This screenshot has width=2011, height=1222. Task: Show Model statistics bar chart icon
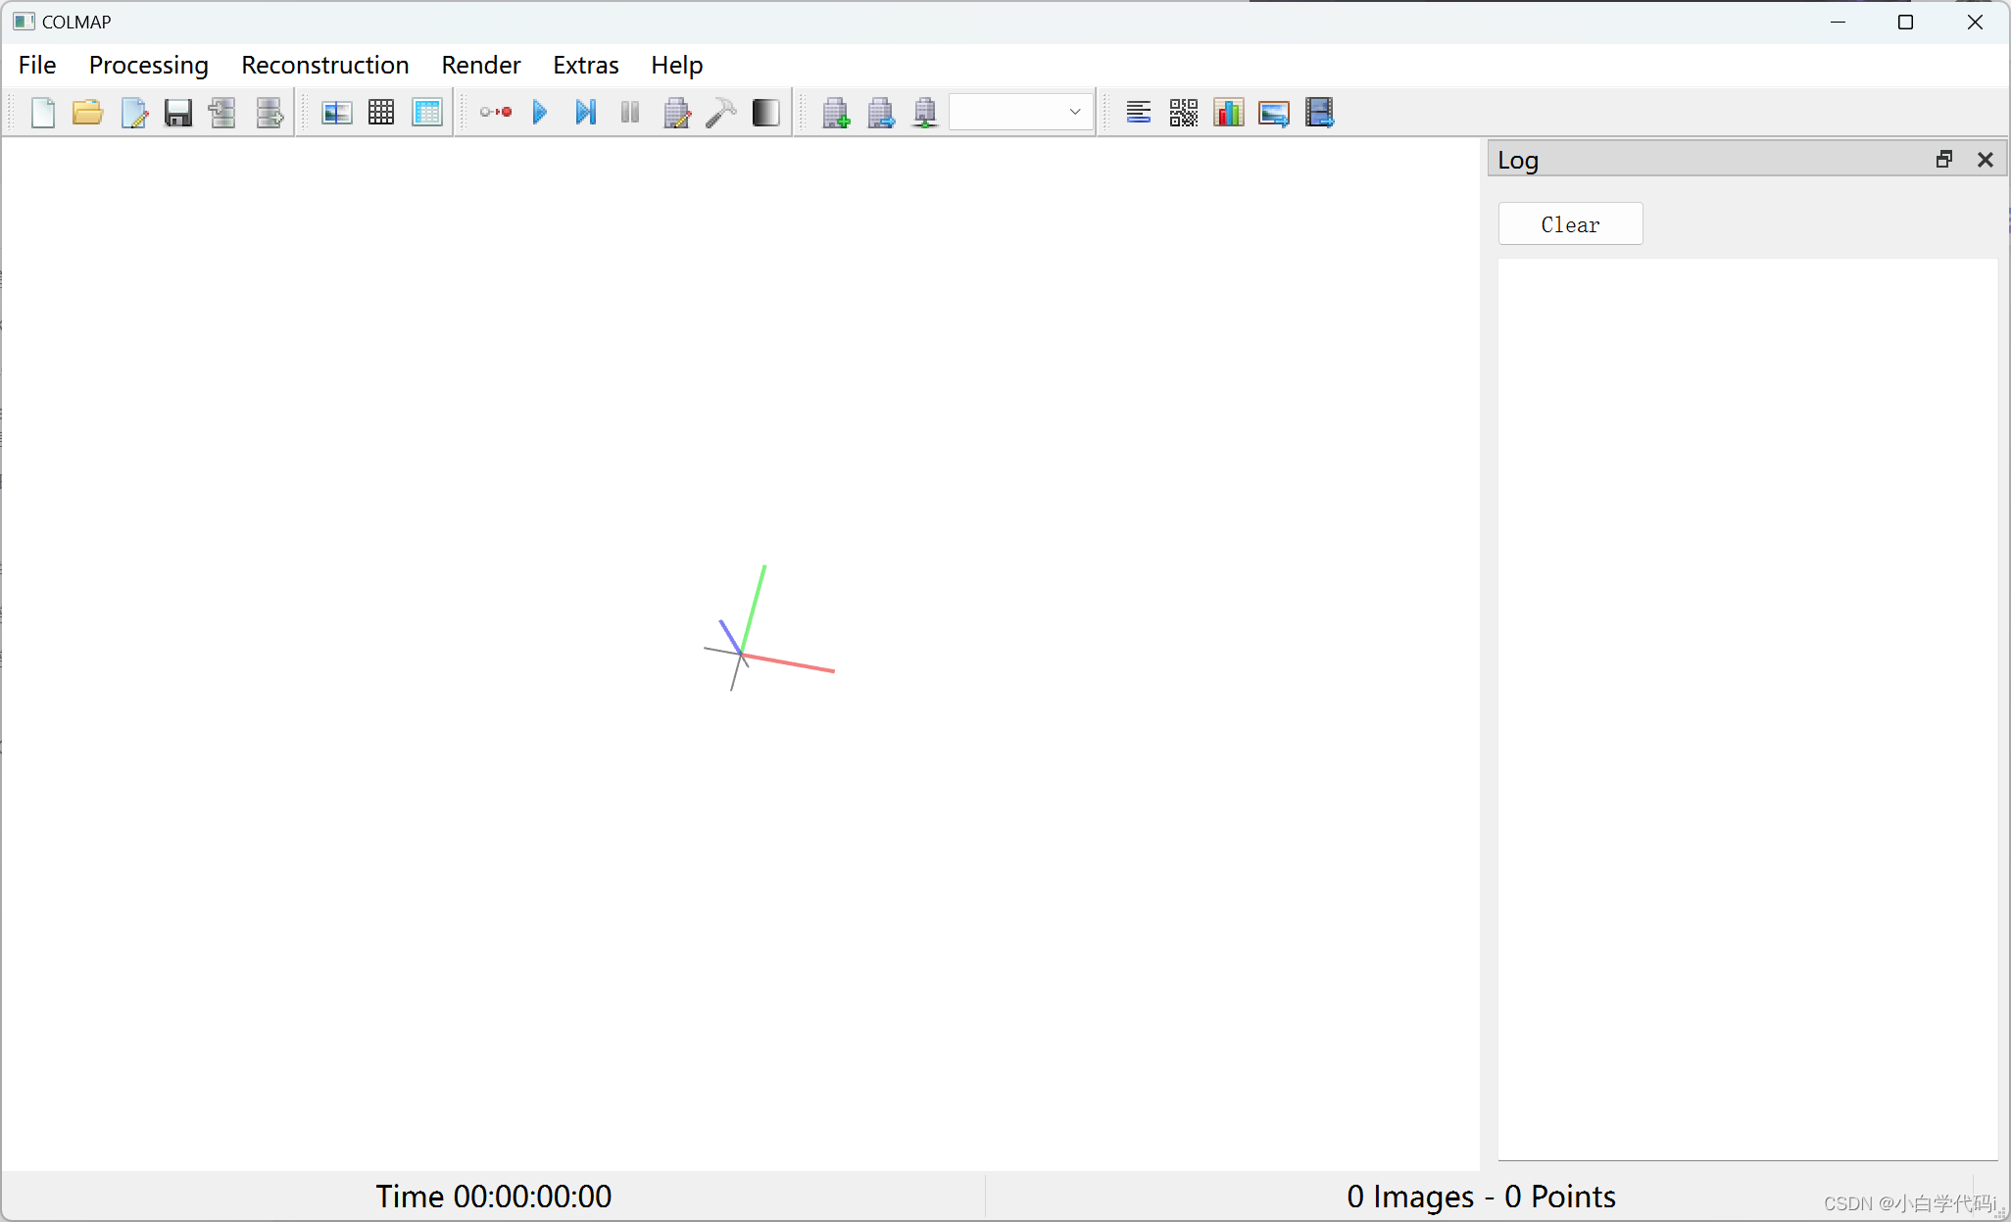(1228, 113)
